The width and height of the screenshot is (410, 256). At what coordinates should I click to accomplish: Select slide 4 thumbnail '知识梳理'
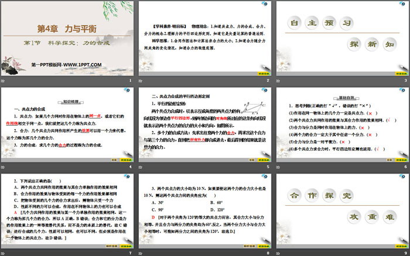[67, 124]
